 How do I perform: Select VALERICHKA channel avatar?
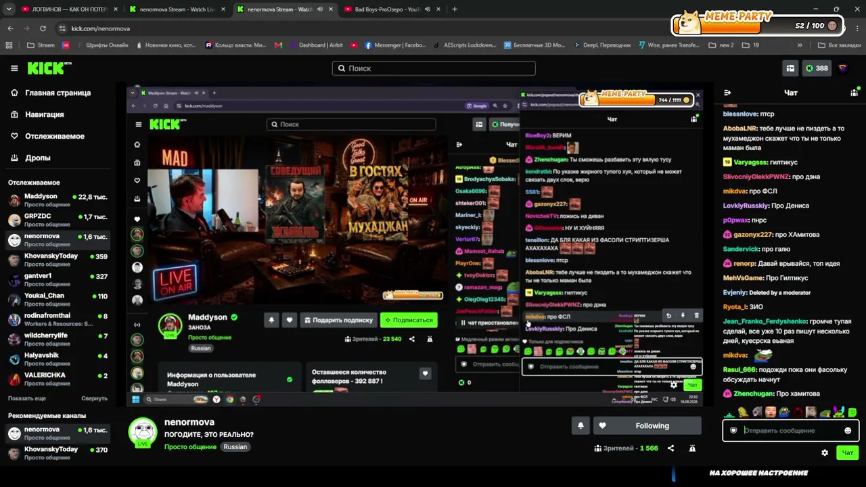pos(14,379)
